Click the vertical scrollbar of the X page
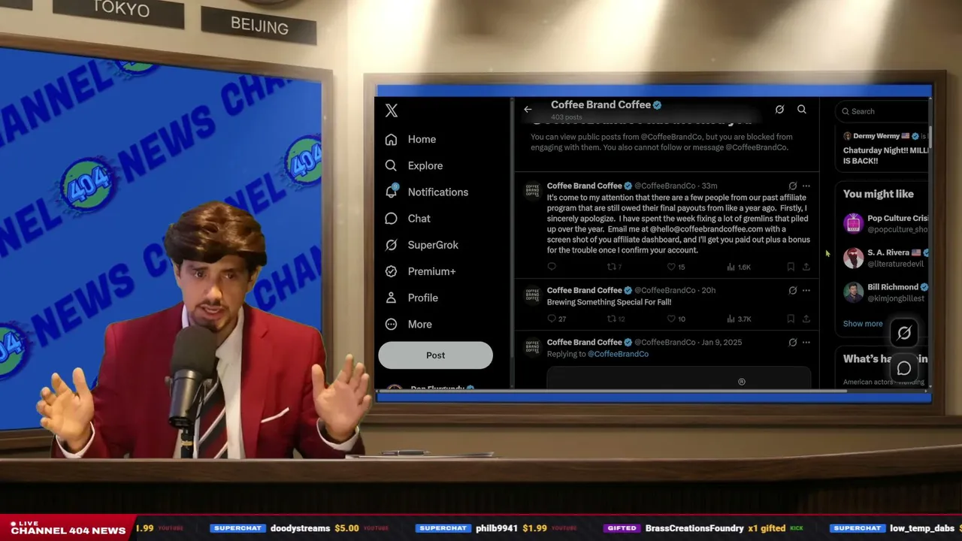The width and height of the screenshot is (962, 541). [930, 138]
